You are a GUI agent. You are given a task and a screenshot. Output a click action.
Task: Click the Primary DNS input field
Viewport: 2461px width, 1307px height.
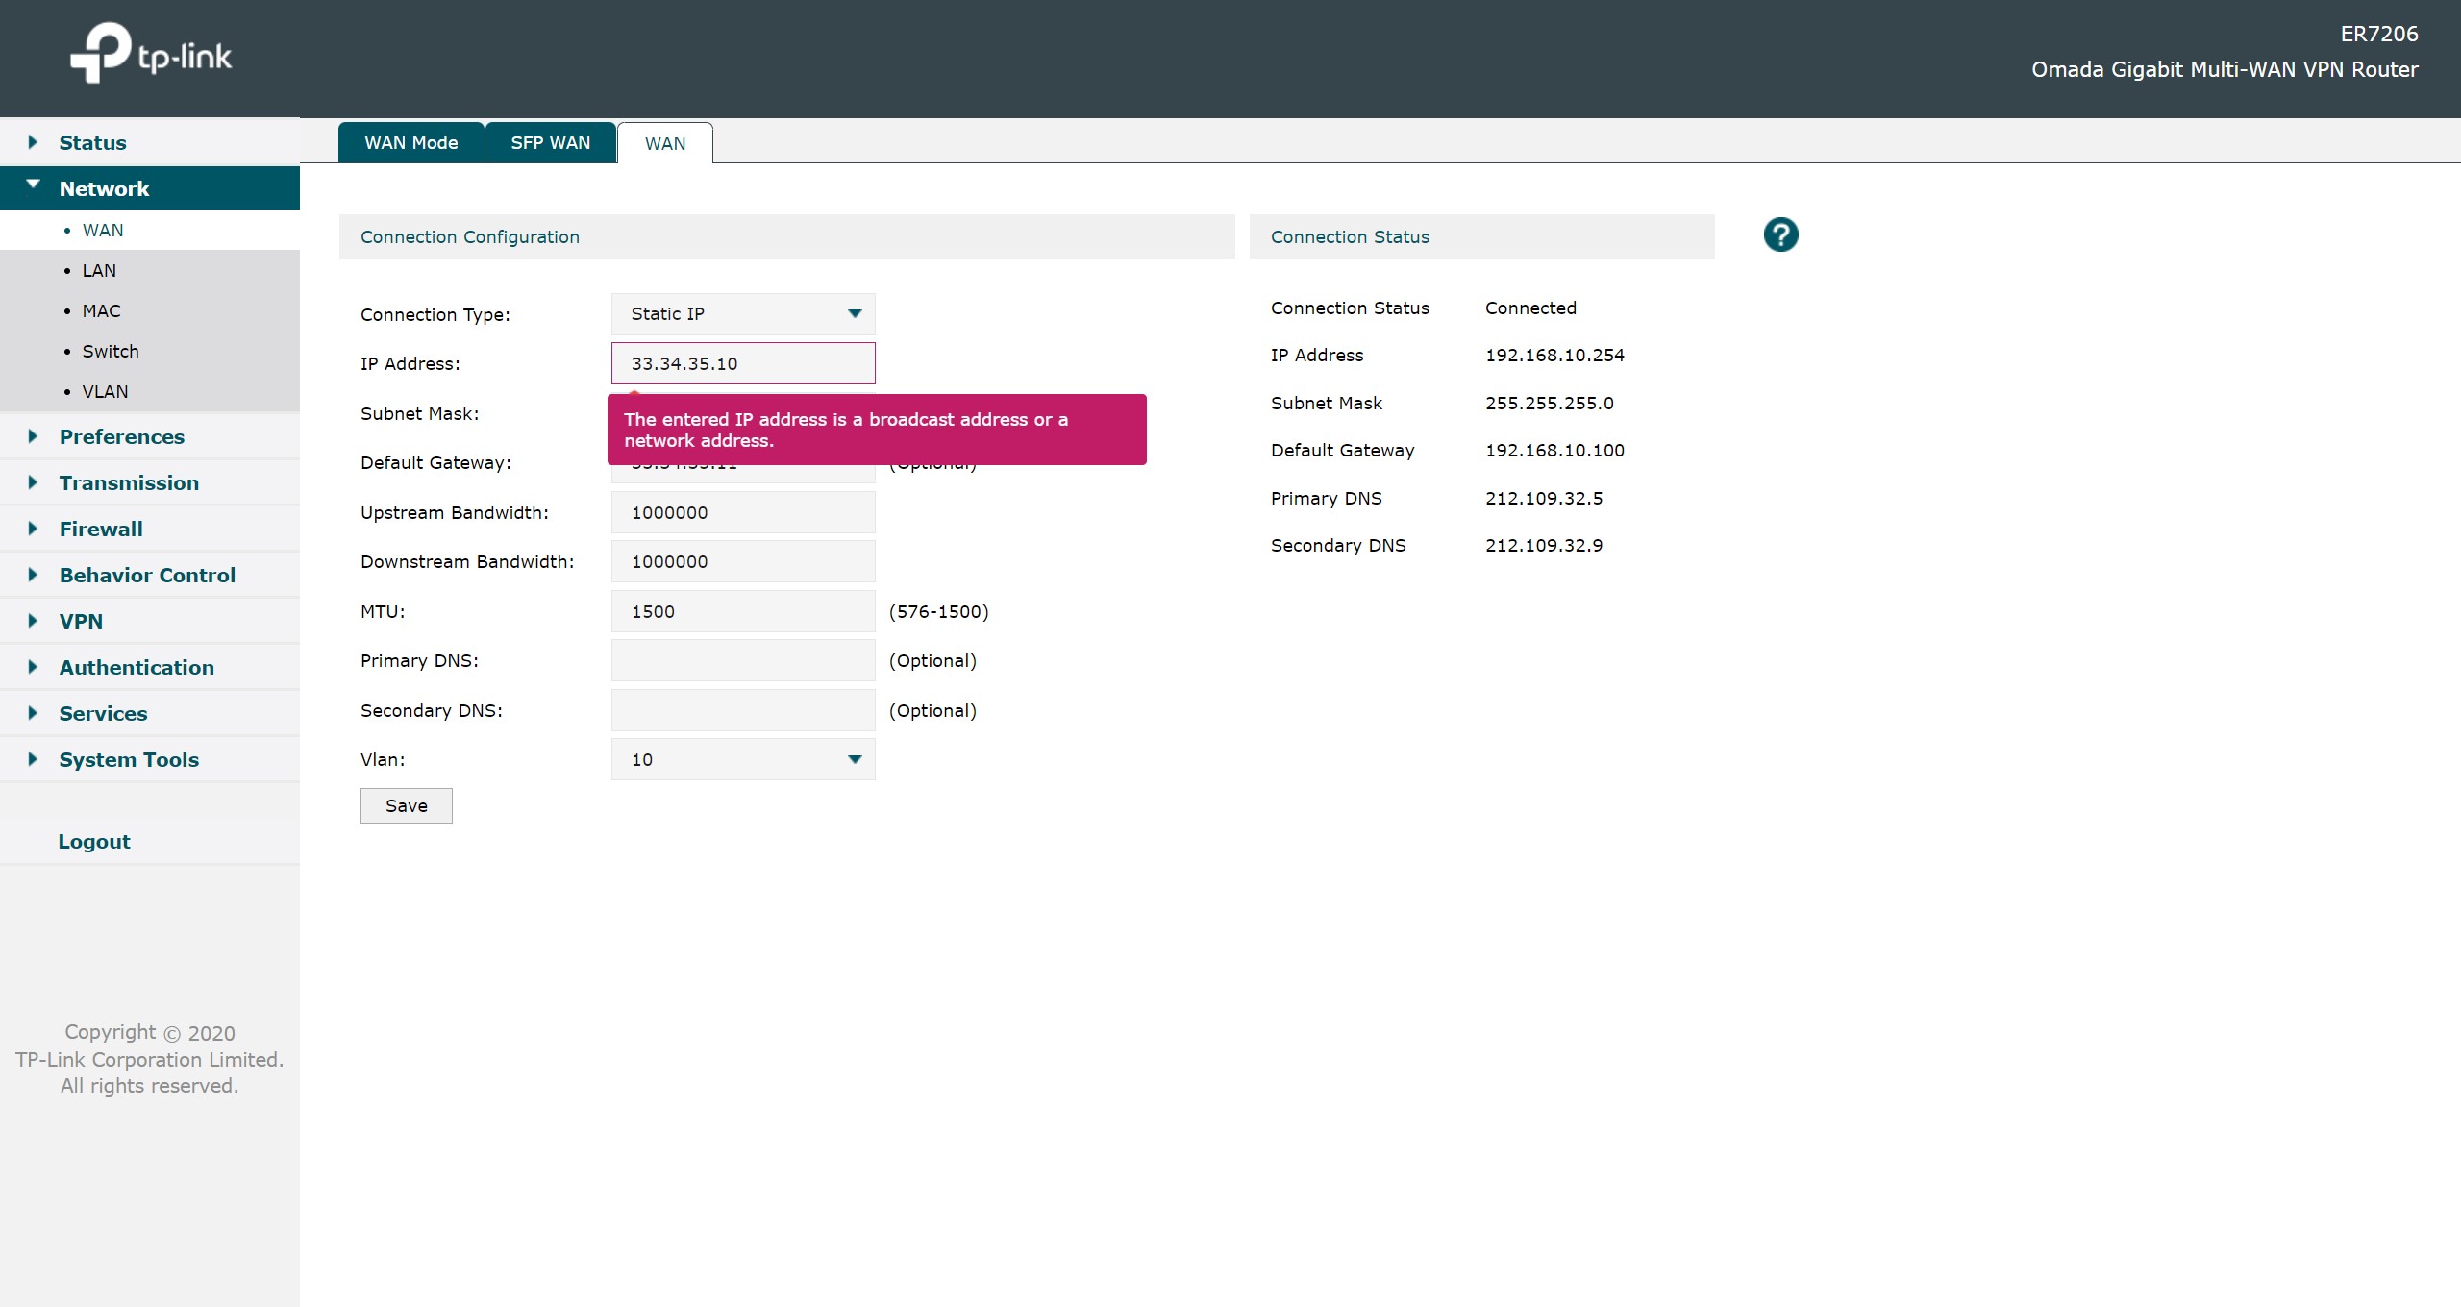tap(743, 660)
